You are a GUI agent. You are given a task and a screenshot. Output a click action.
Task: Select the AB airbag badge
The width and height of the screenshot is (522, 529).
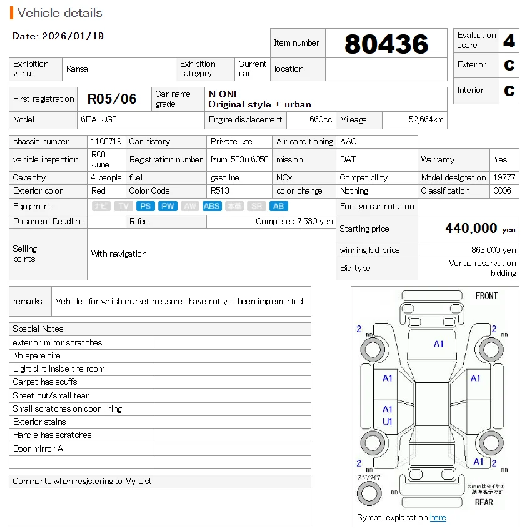click(279, 206)
